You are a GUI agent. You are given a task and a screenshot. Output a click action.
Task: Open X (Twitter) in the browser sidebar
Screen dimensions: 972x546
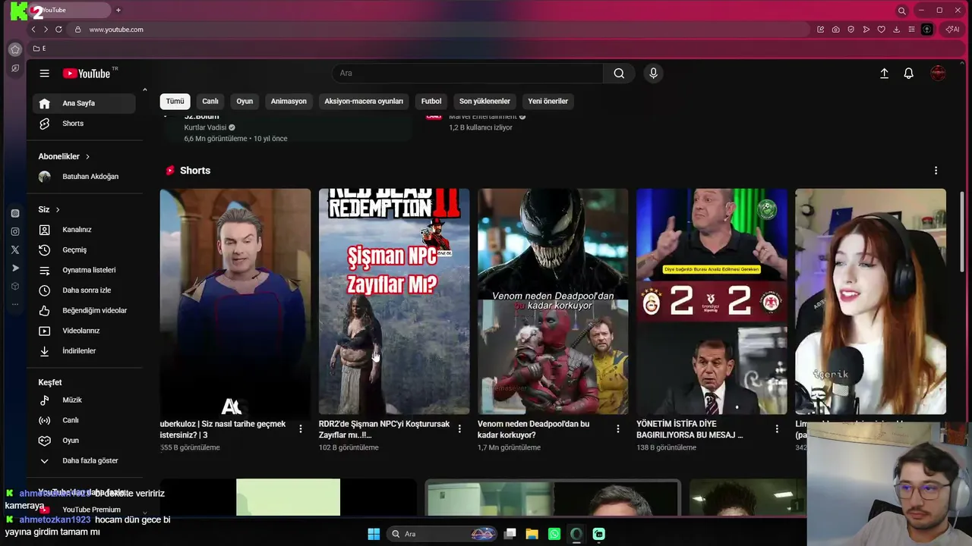click(14, 249)
